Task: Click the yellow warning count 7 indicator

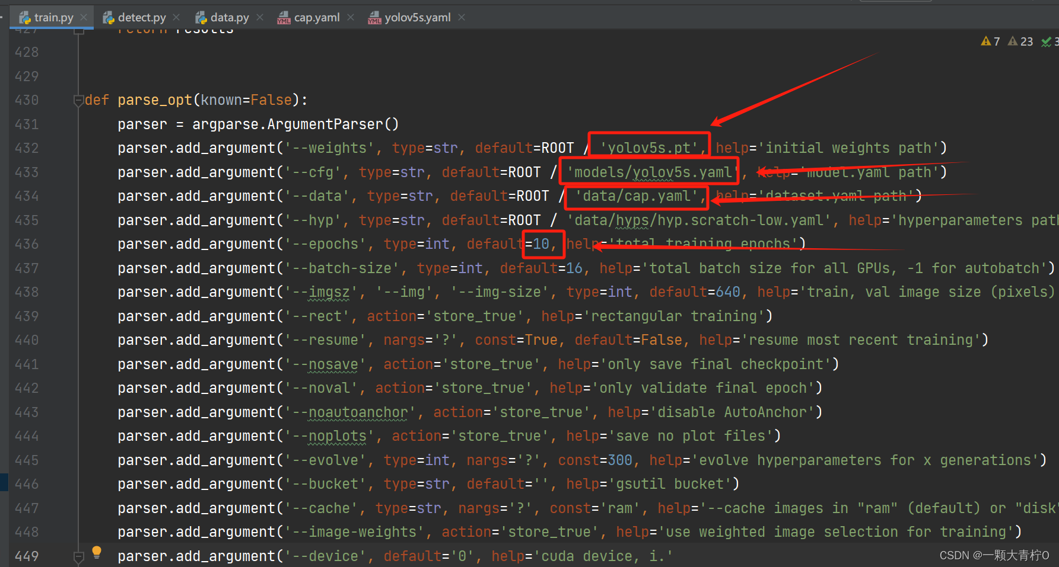Action: (990, 41)
